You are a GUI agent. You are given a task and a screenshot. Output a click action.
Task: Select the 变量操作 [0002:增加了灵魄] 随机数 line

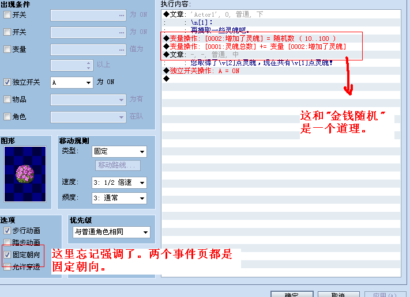(281, 39)
